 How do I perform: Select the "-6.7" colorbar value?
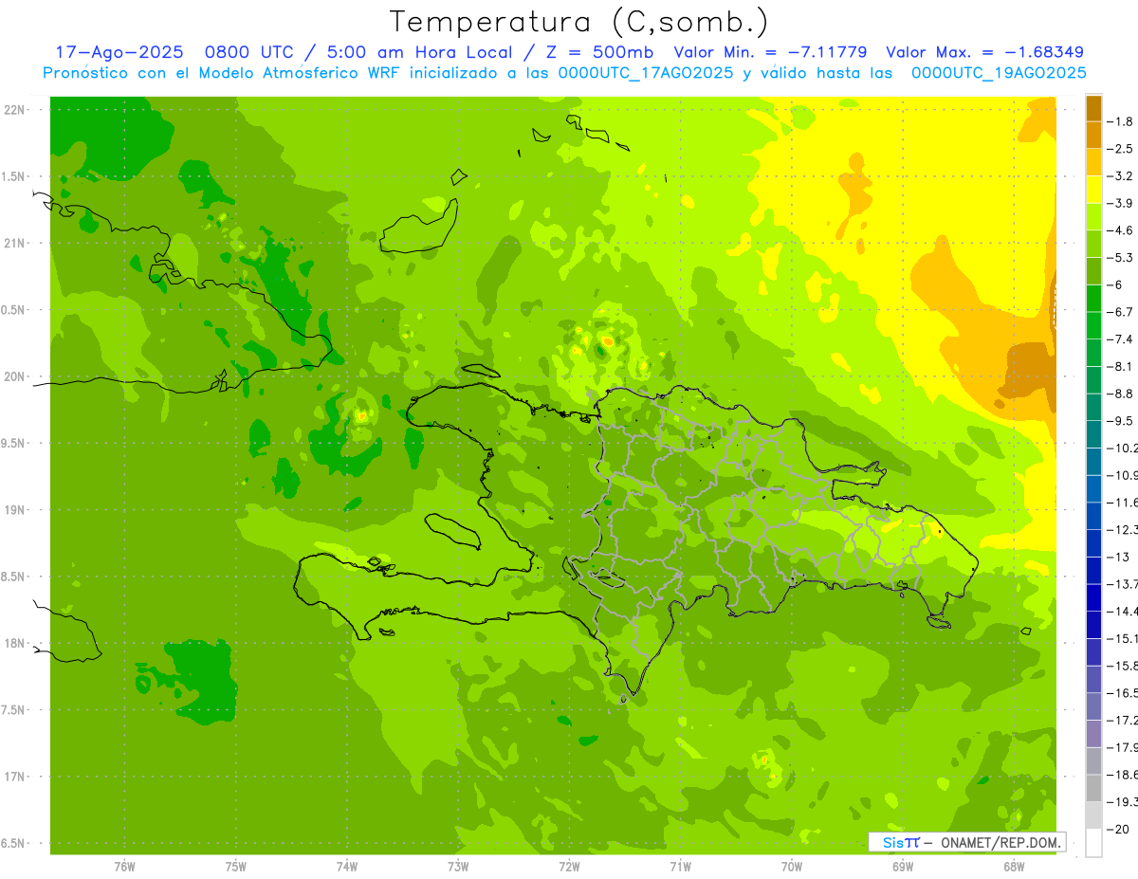tap(1121, 312)
